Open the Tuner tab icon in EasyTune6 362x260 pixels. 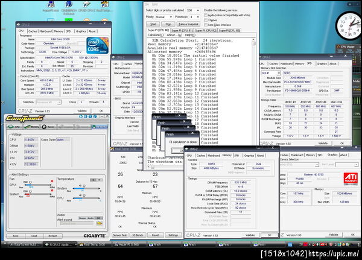tap(48, 127)
